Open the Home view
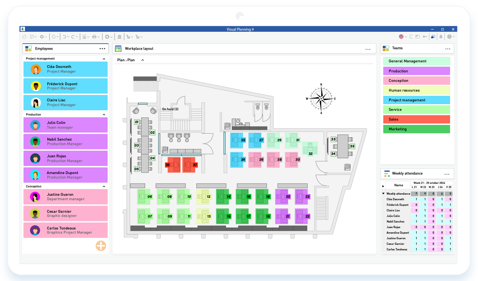This screenshot has height=281, width=478. (24, 36)
